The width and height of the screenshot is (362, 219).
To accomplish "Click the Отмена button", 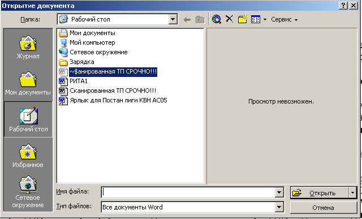I will tap(323, 208).
